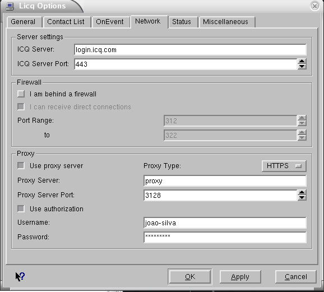Open the Status tab
The height and width of the screenshot is (292, 324).
(183, 22)
